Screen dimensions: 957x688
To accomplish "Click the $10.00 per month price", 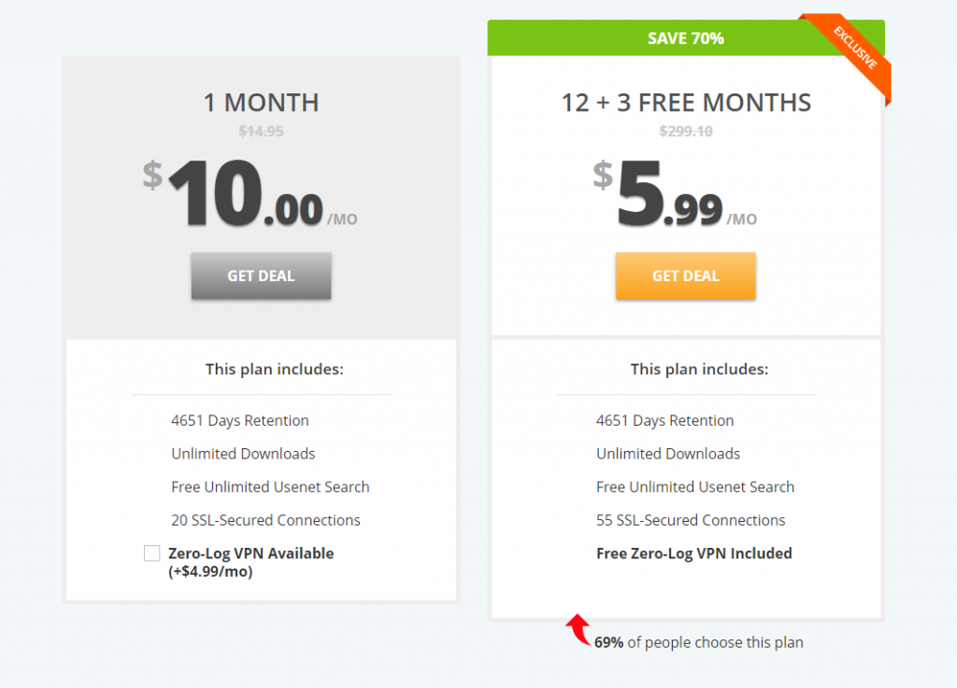I will 248,195.
